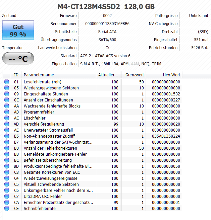
Task: Click the status orb for Erreichter Prozentsatz der geschätz...
Action: click(7, 203)
